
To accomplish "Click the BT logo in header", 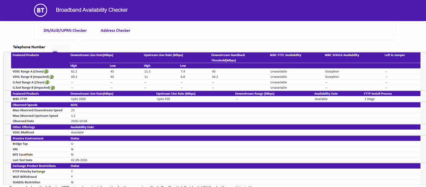I will (41, 10).
